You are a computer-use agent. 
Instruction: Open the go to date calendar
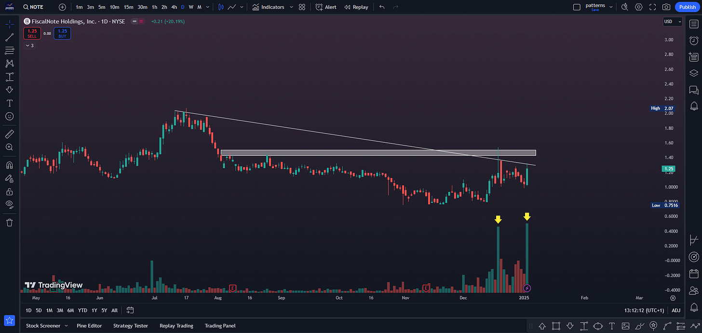pos(130,310)
